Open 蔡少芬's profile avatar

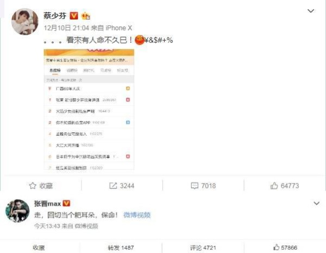click(25, 22)
